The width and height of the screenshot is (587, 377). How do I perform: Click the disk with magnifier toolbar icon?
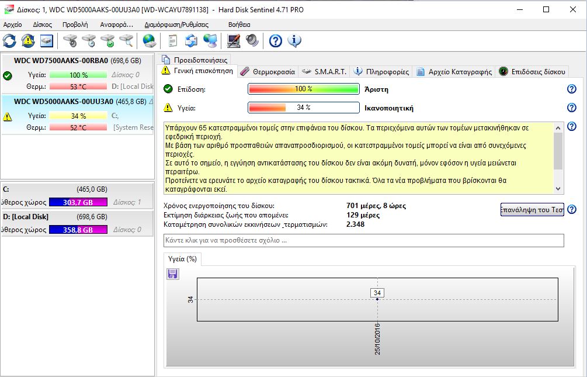click(x=126, y=41)
